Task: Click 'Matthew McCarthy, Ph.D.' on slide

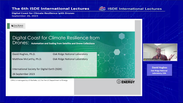Action: pos(27,59)
